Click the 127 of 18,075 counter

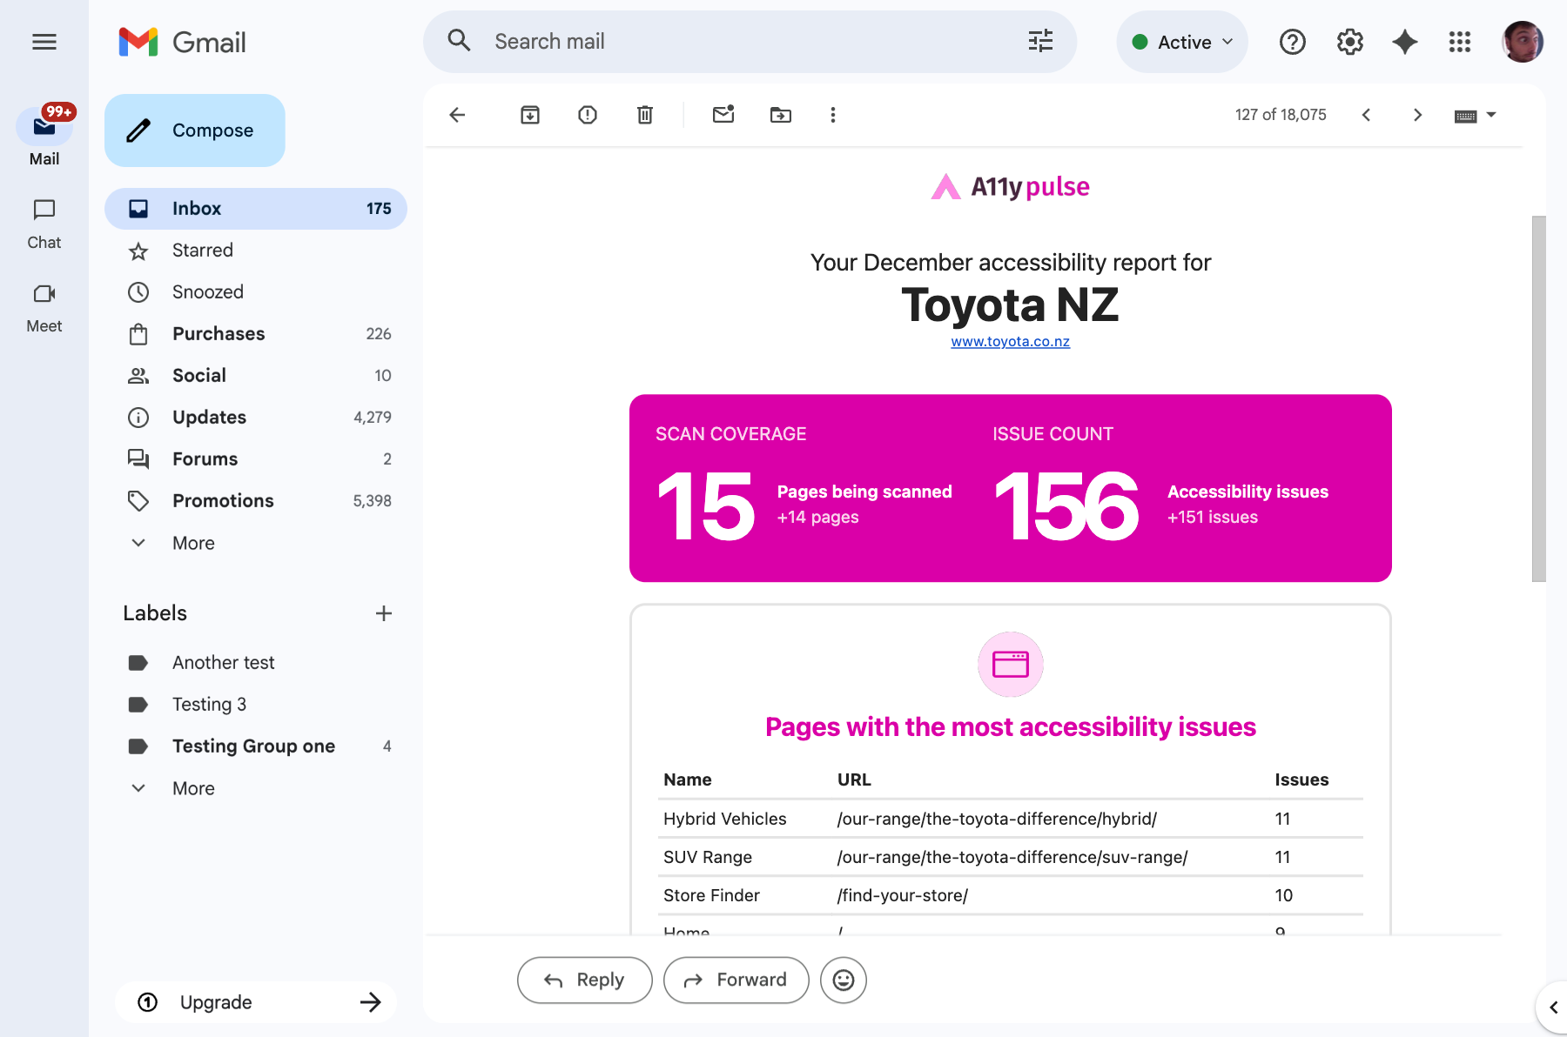(x=1281, y=115)
